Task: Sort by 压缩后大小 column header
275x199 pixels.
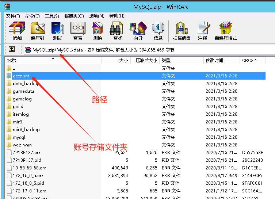Action: pos(145,61)
